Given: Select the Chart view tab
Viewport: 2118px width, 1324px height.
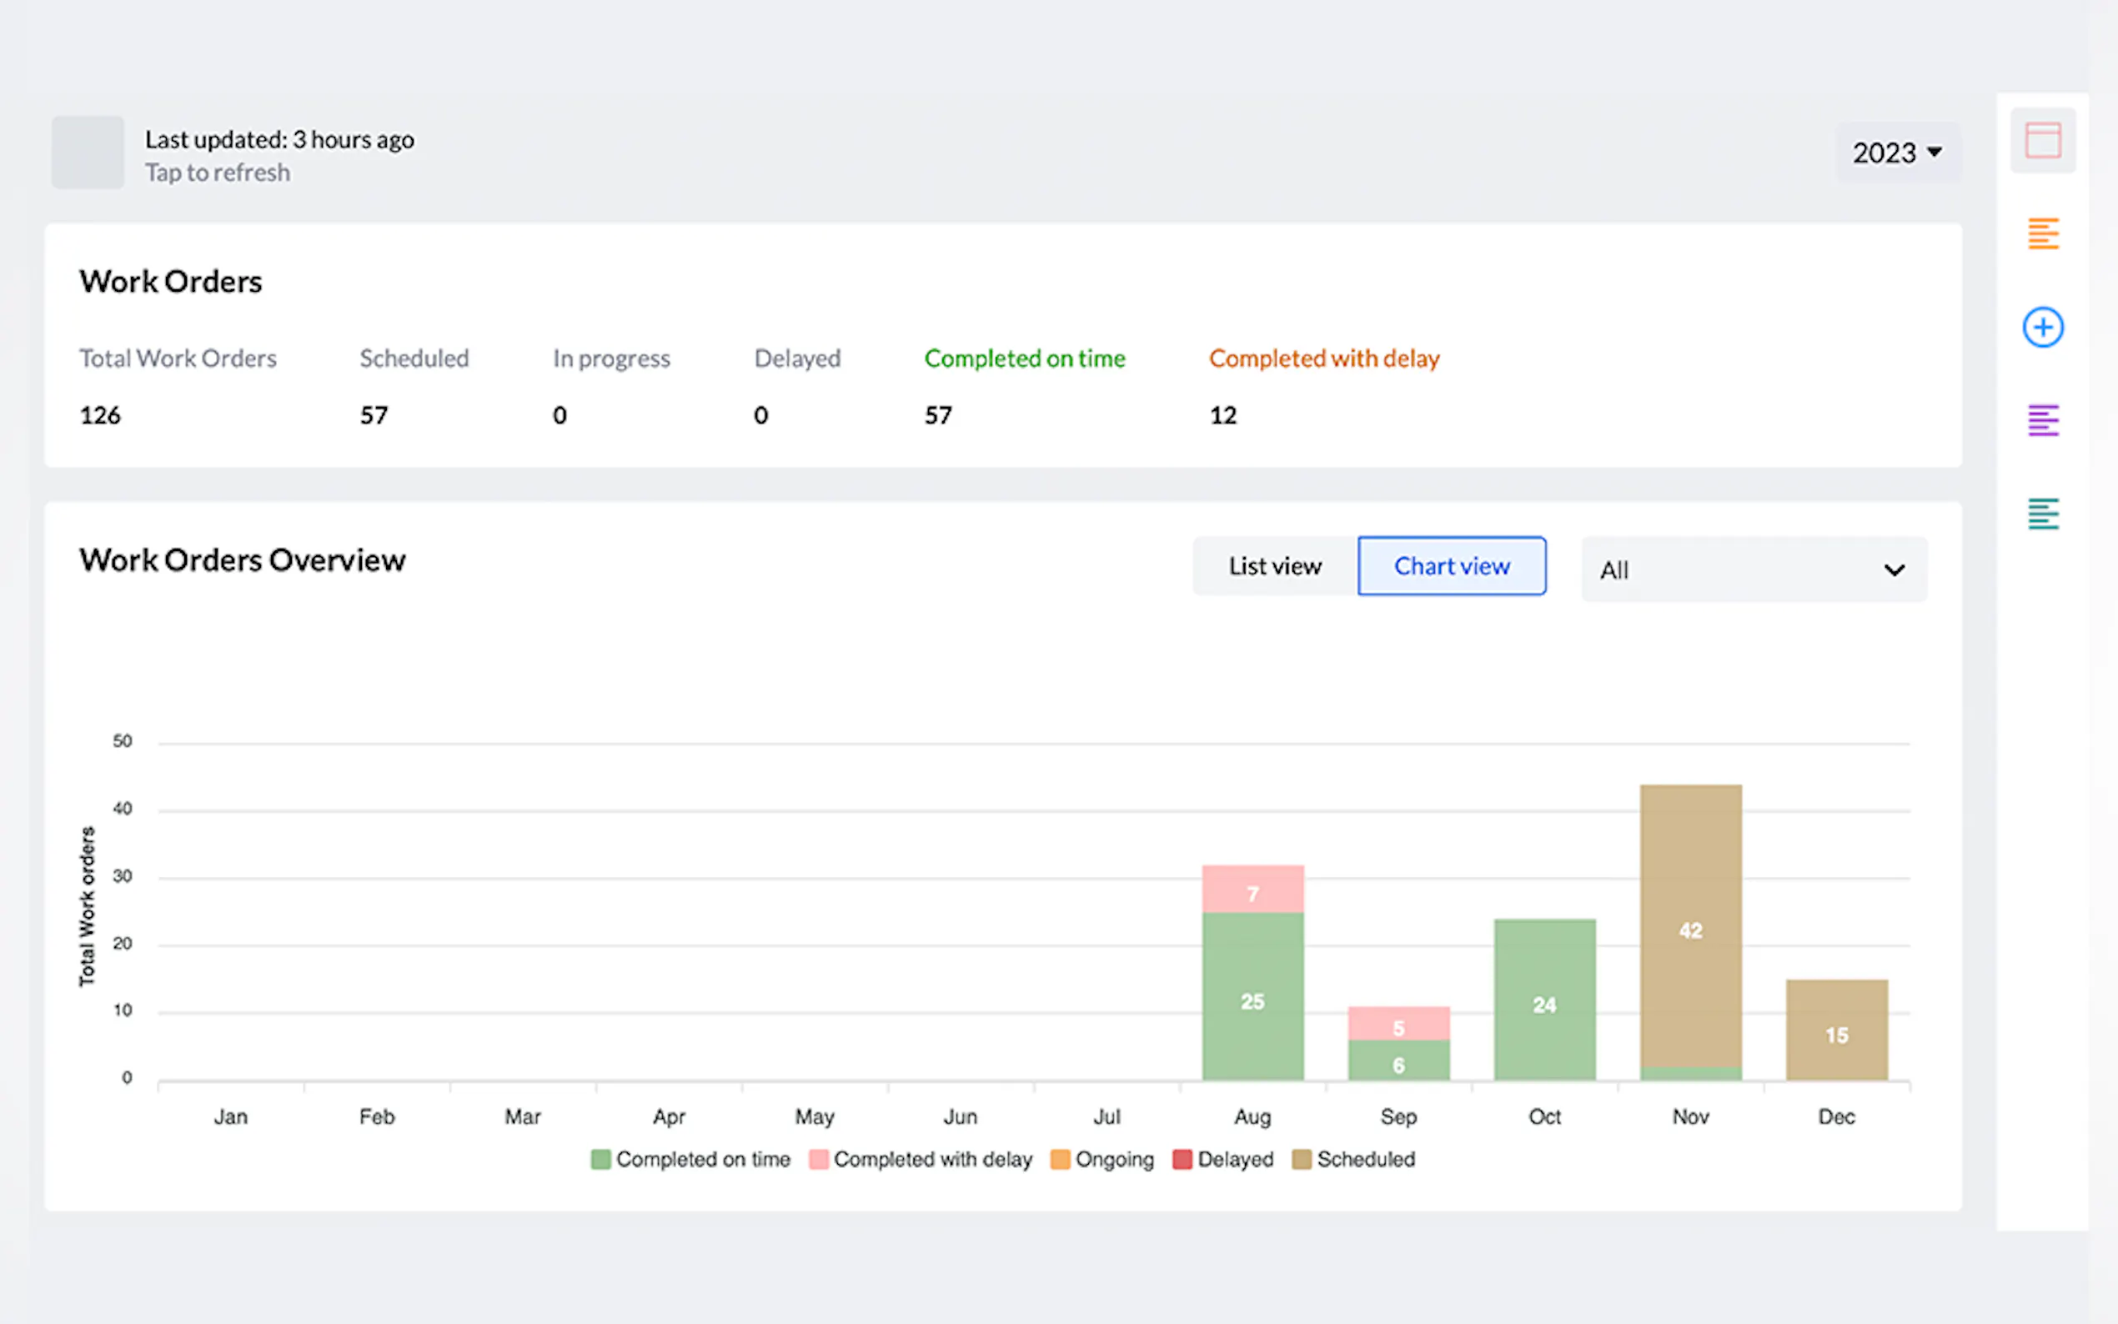Looking at the screenshot, I should click(x=1451, y=567).
